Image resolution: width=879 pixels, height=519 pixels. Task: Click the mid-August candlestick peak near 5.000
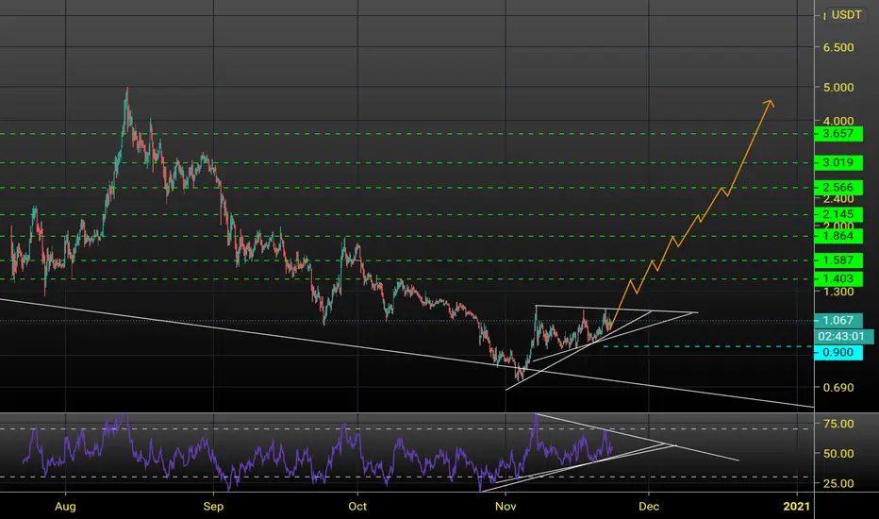[127, 91]
